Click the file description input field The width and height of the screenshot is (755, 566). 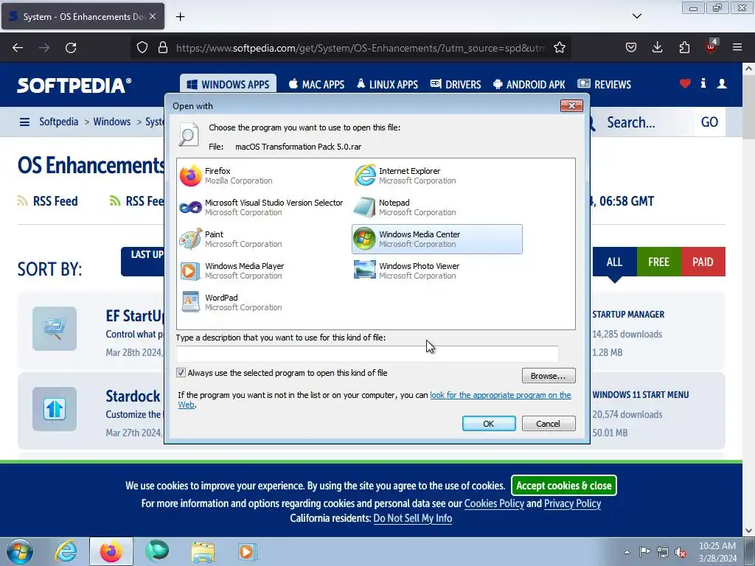coord(367,354)
